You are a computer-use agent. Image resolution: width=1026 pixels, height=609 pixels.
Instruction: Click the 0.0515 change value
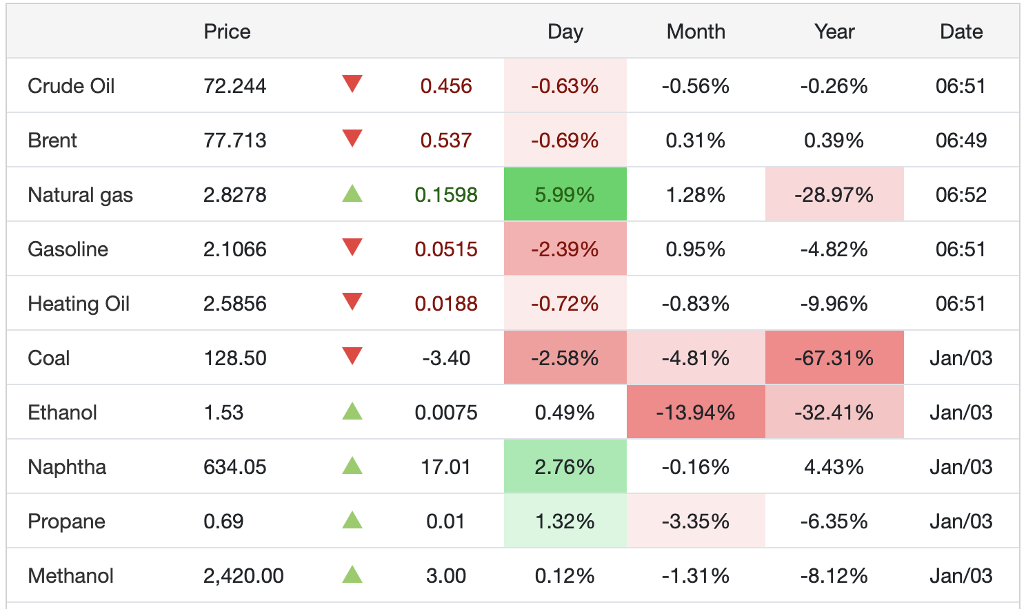click(446, 249)
